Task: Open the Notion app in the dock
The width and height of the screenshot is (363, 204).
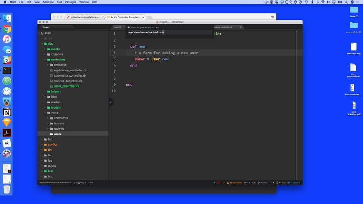Action: (7, 113)
